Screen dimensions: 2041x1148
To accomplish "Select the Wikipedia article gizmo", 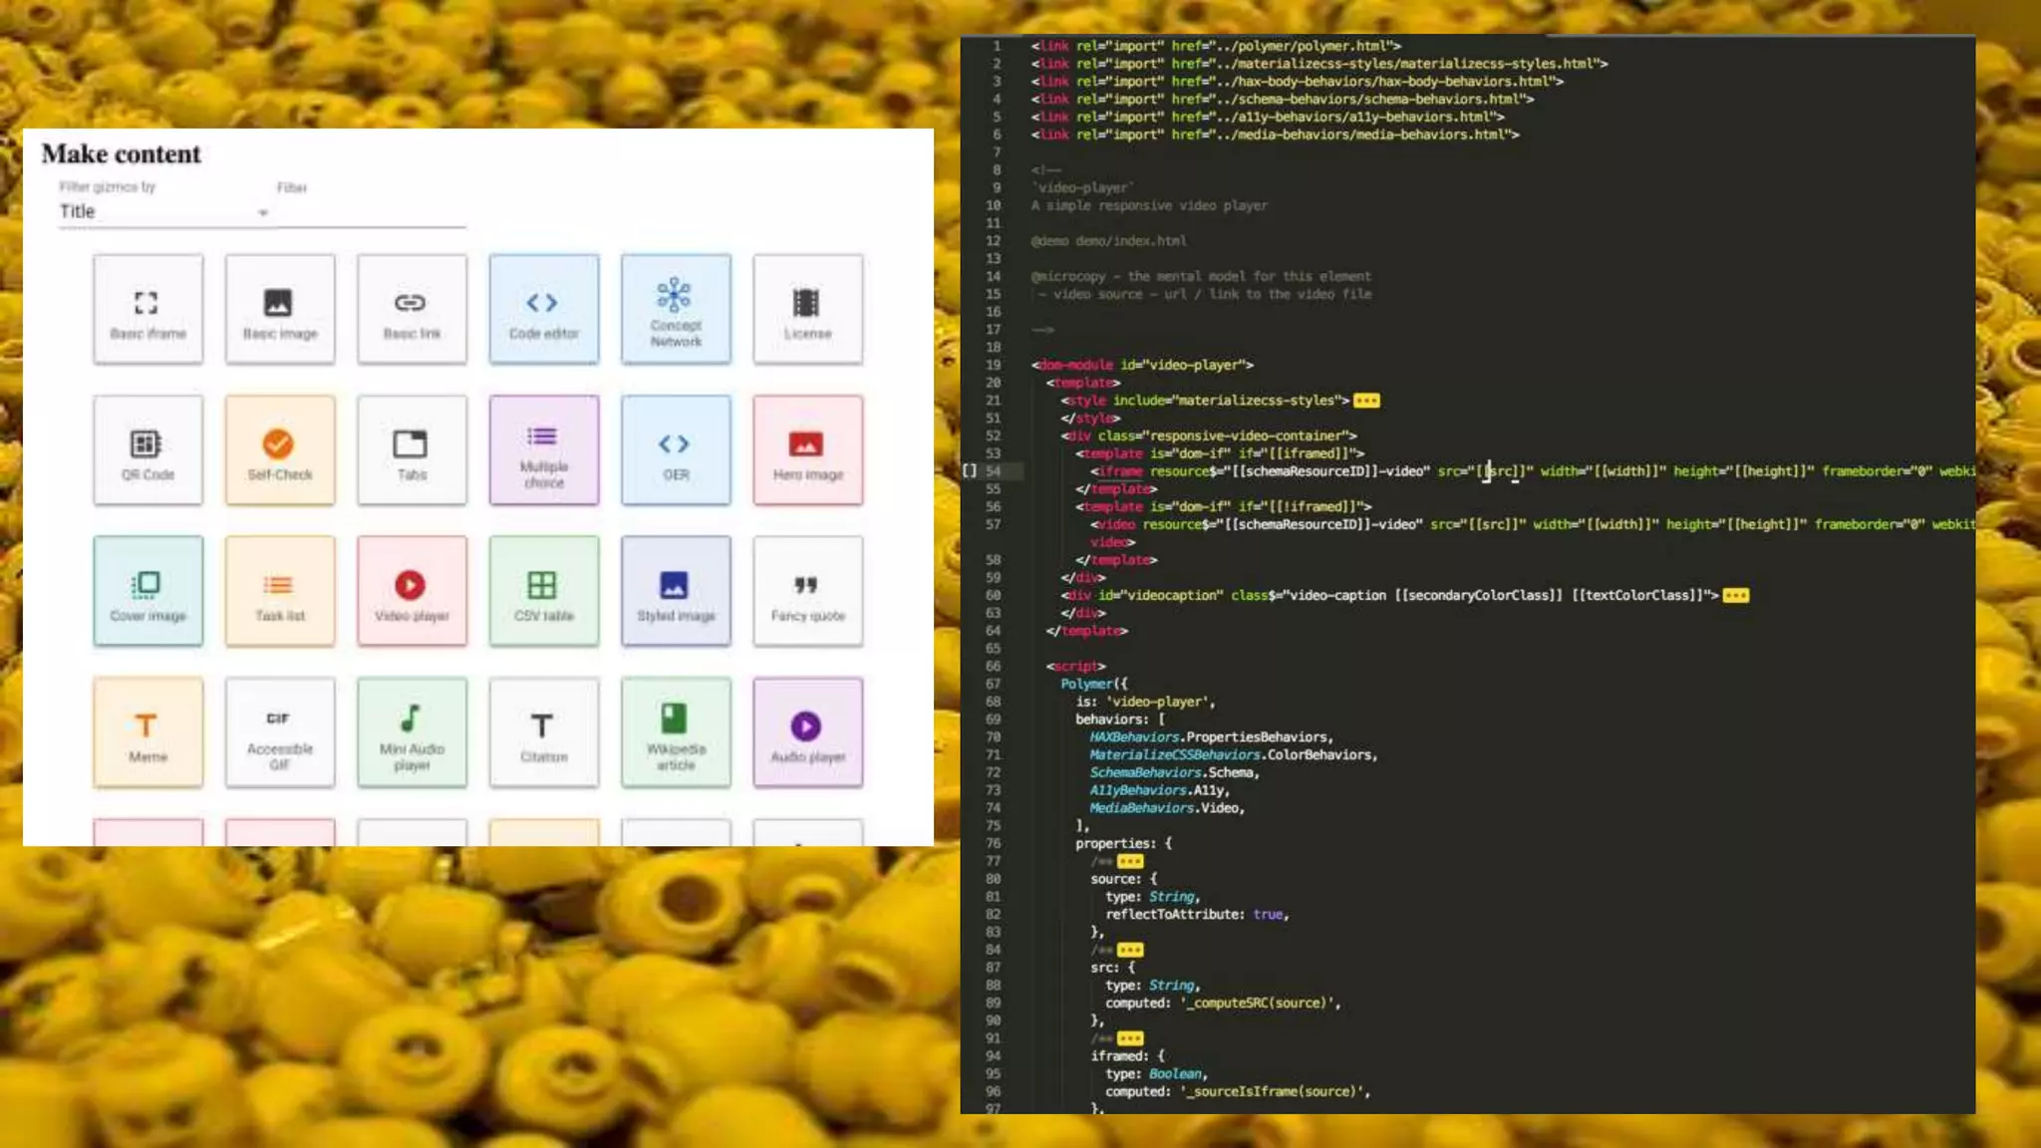I will coord(675,732).
